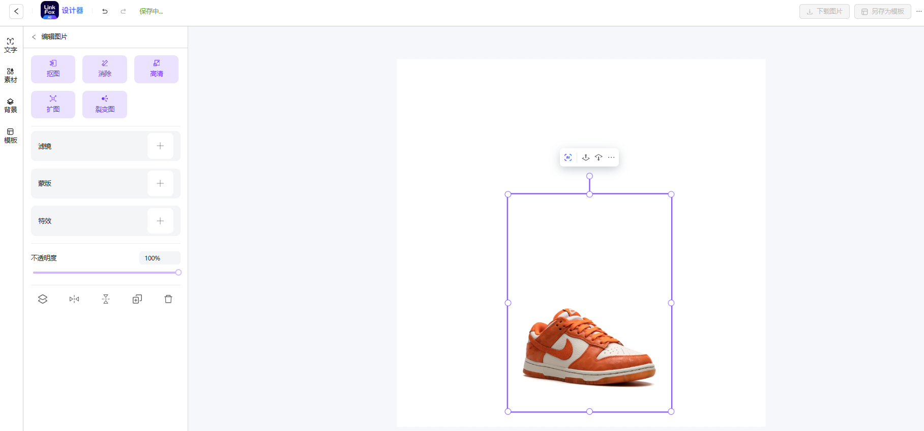Click the LinkFox AI logo
Viewport: 924px width, 431px height.
[x=50, y=11]
